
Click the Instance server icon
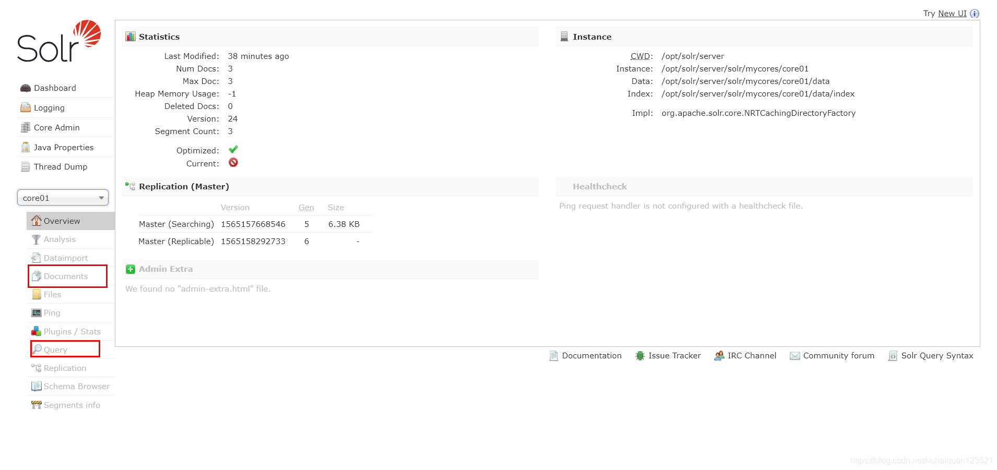coord(564,37)
